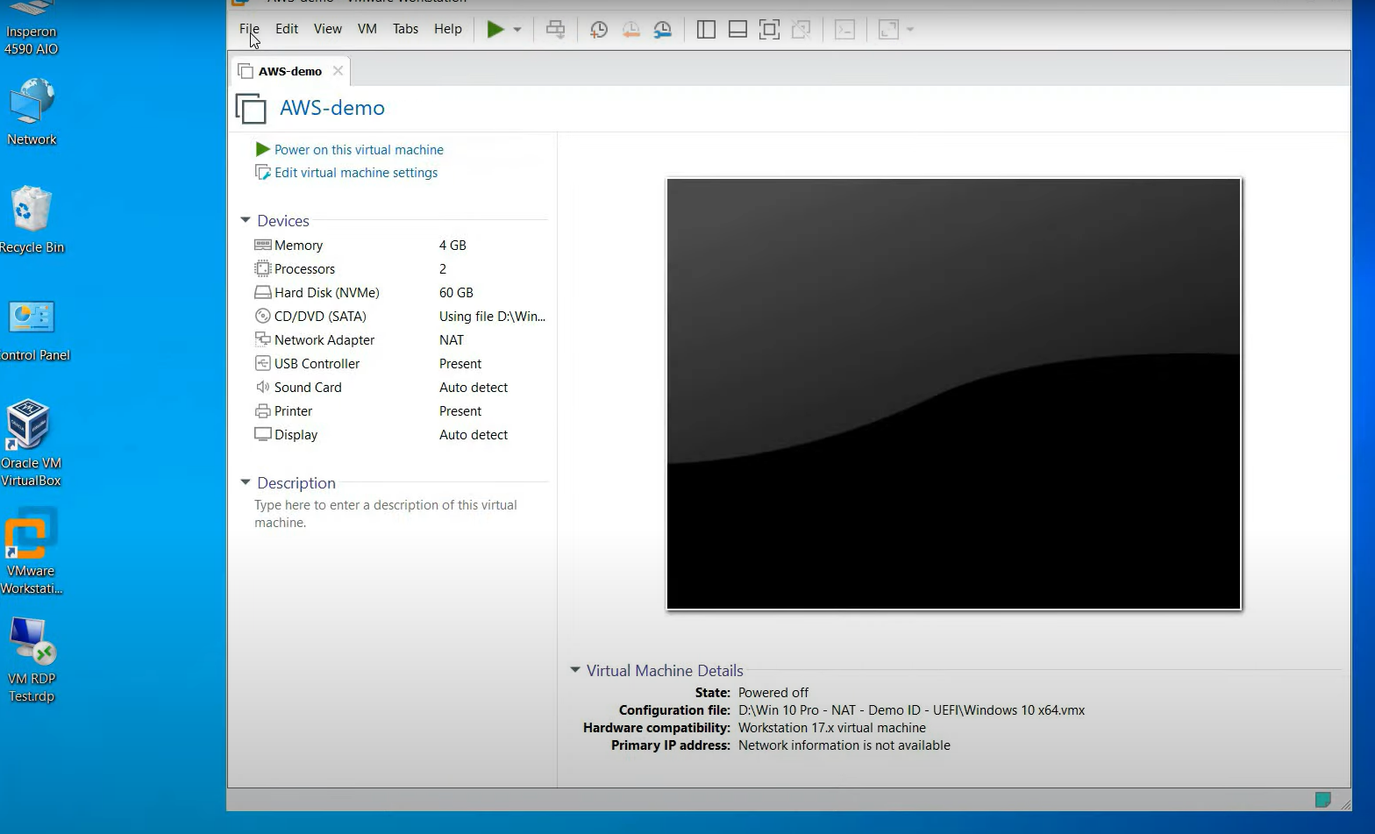This screenshot has width=1375, height=834.
Task: Open the Tabs menu
Action: [405, 29]
